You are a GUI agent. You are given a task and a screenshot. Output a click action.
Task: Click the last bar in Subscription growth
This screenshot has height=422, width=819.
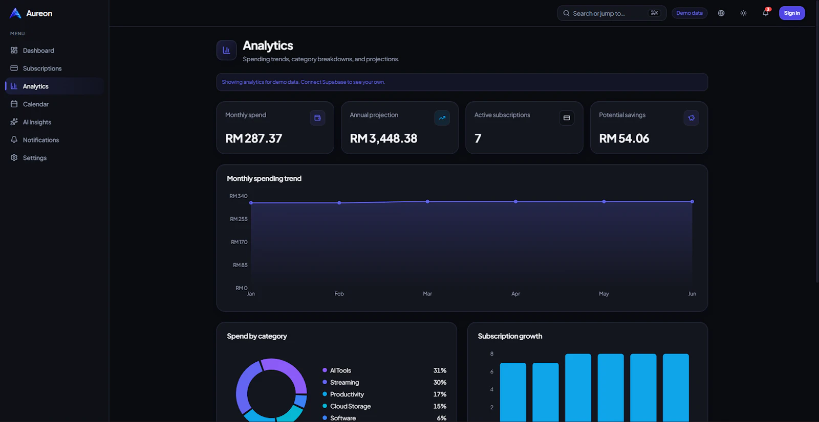676,388
